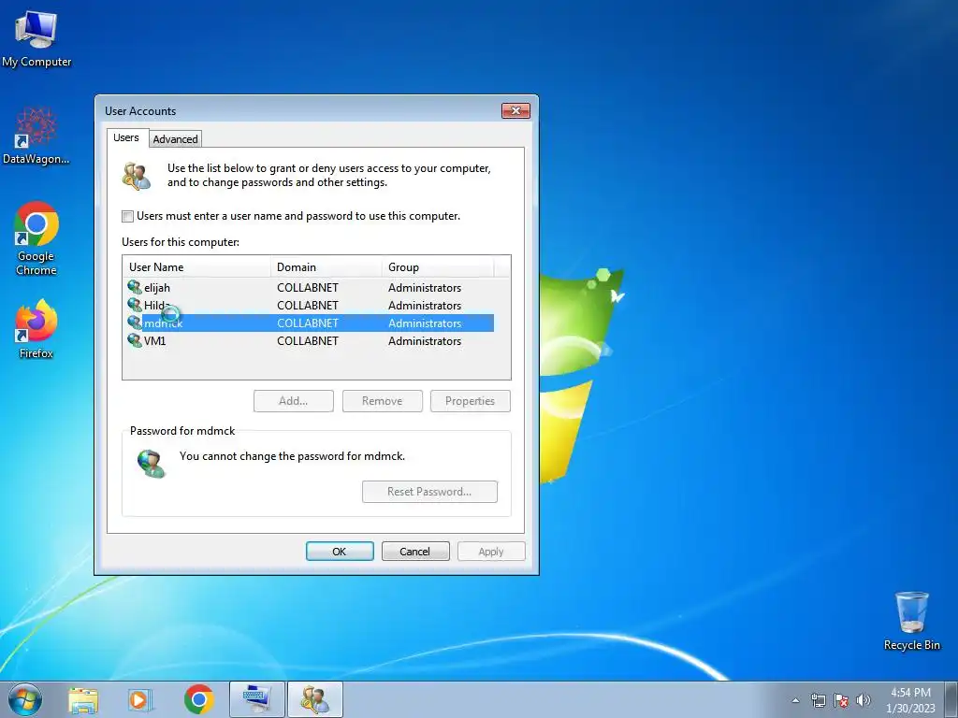Cancel the User Accounts dialog
958x718 pixels.
(x=415, y=552)
